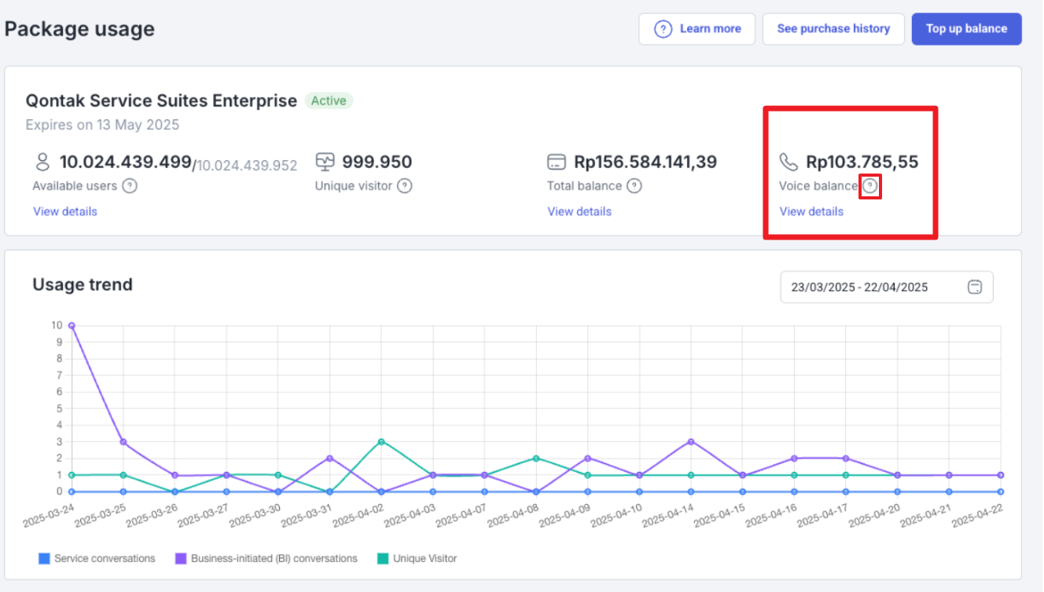Open View details under Available users
This screenshot has height=592, width=1044.
[x=65, y=211]
